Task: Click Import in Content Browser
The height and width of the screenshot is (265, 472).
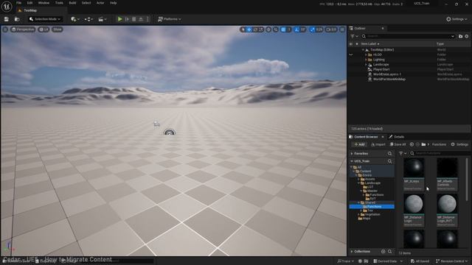Action: point(378,144)
